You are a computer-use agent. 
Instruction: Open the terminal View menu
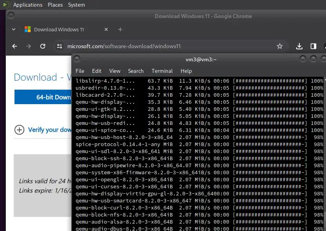[x=115, y=71]
